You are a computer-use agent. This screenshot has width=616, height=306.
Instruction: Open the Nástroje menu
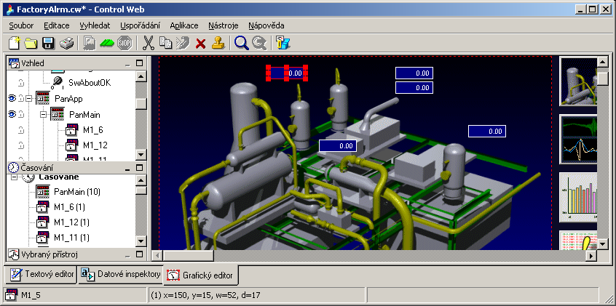click(x=223, y=25)
